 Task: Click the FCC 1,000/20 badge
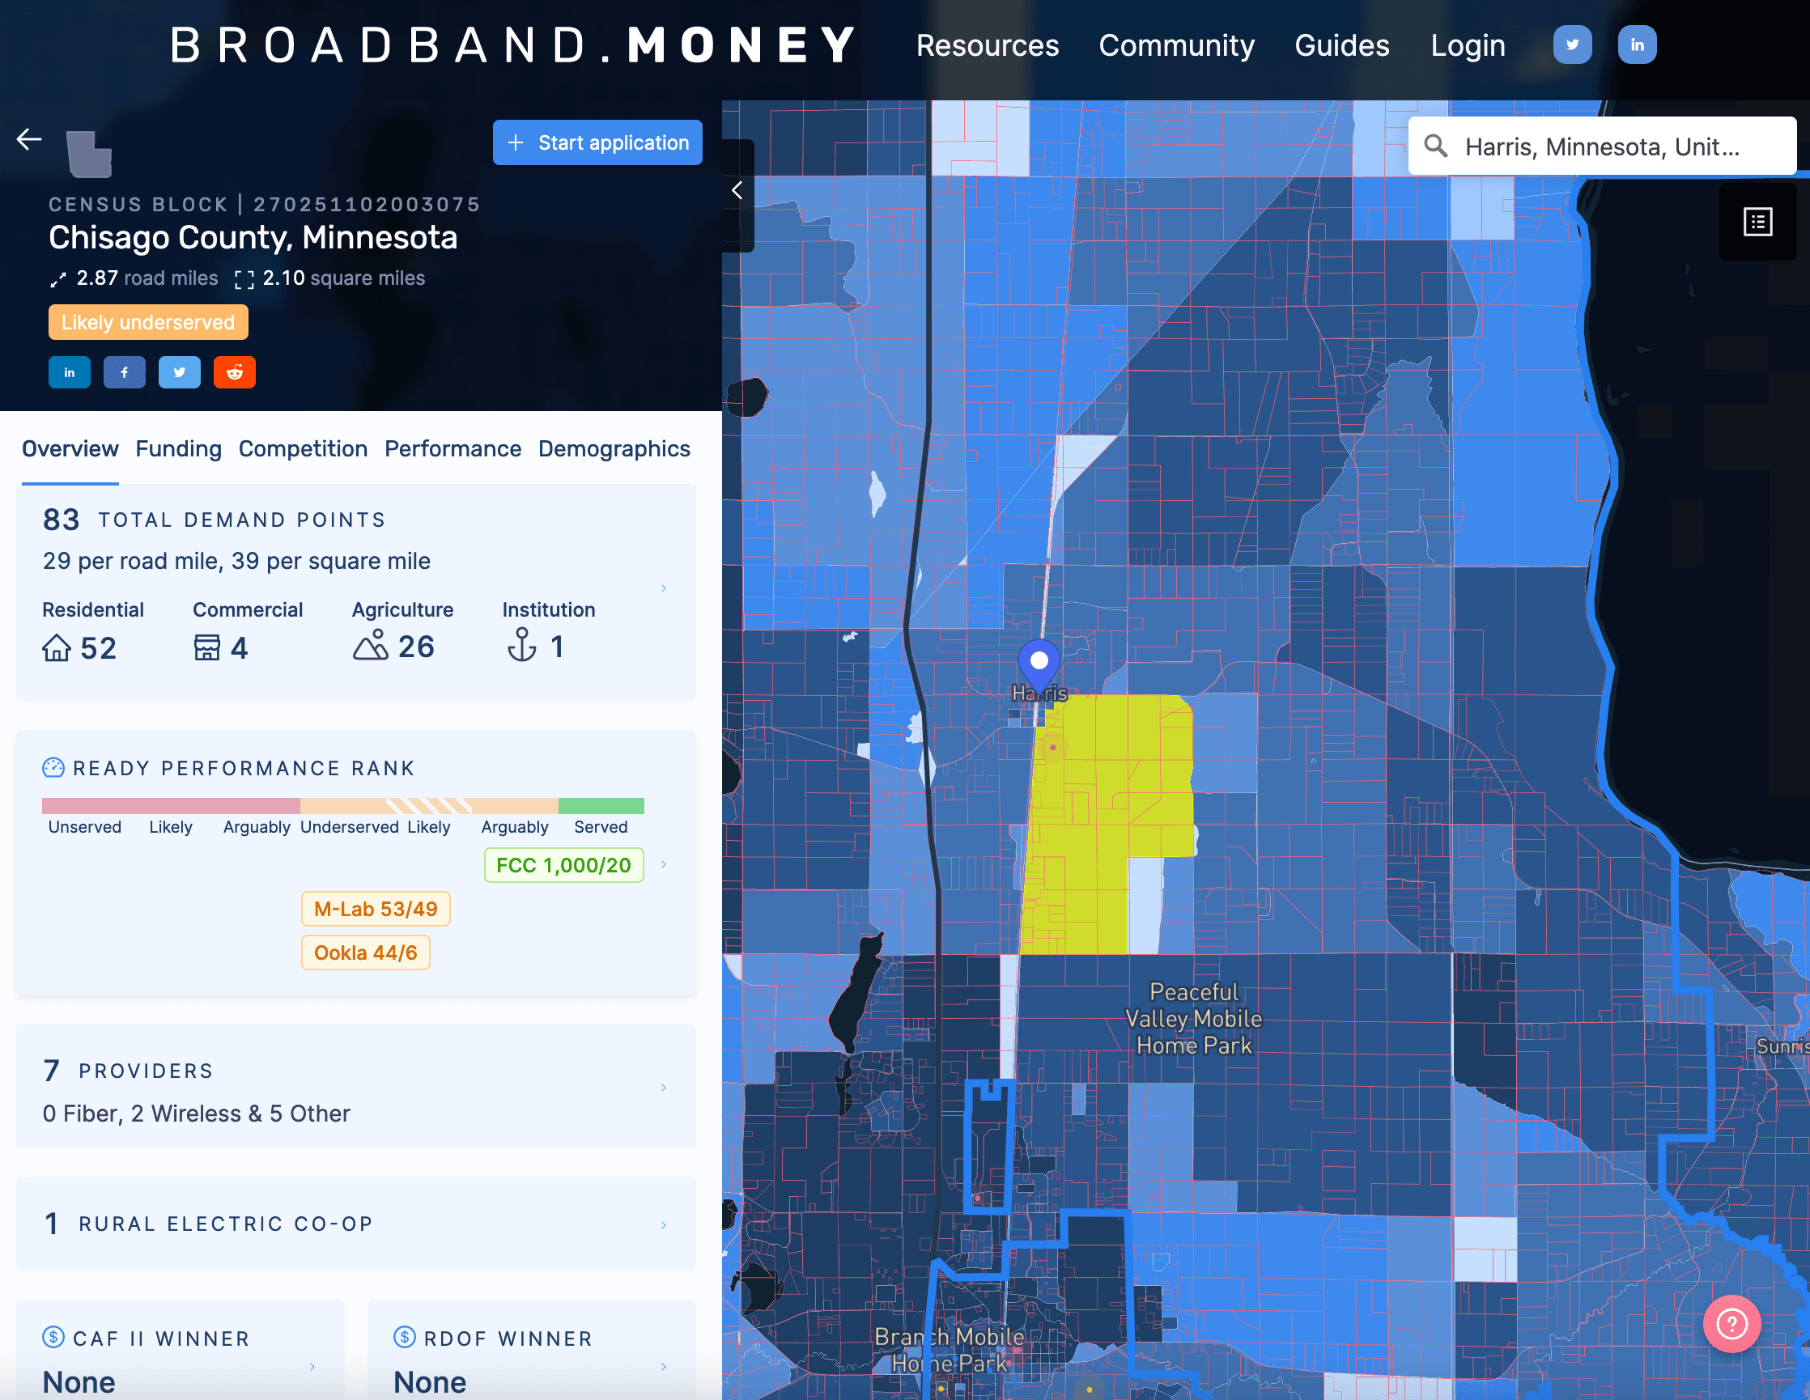coord(563,865)
